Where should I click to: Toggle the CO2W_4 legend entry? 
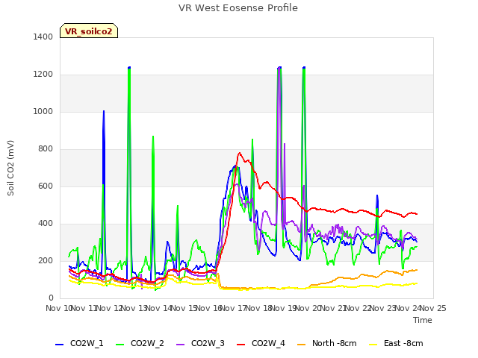point(261,343)
